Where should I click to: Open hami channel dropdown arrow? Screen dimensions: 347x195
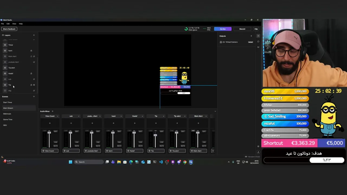coord(121,116)
